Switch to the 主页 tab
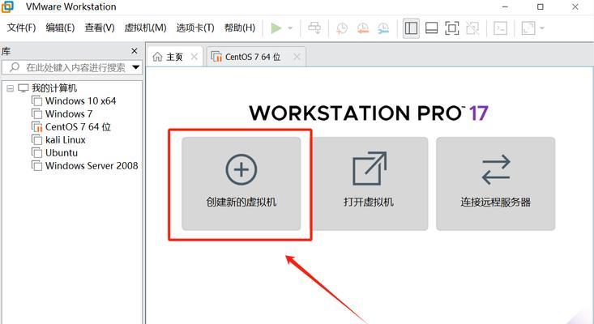The width and height of the screenshot is (594, 324). [175, 57]
